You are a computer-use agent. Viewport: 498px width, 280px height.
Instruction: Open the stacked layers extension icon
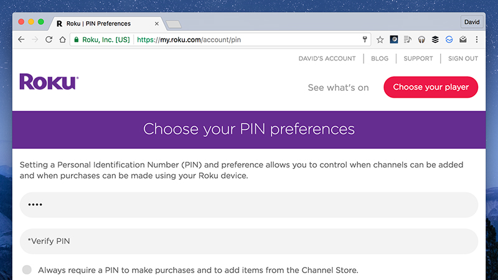435,40
